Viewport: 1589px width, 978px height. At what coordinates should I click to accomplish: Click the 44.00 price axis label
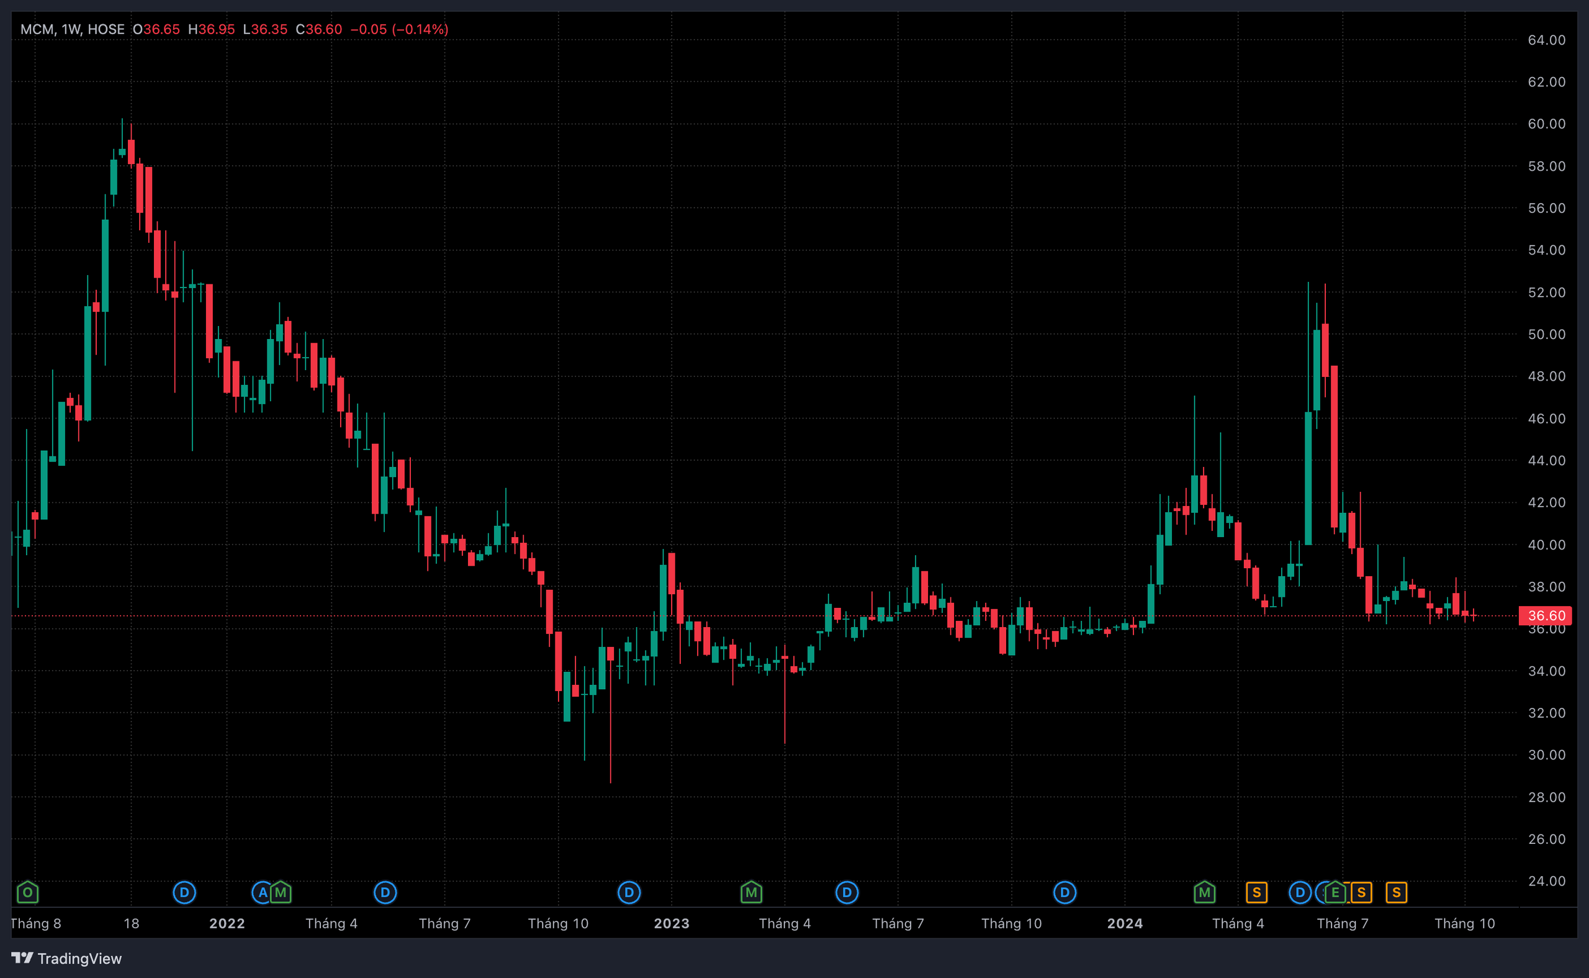[x=1547, y=461]
